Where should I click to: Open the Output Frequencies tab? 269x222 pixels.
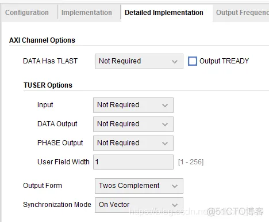tap(242, 13)
